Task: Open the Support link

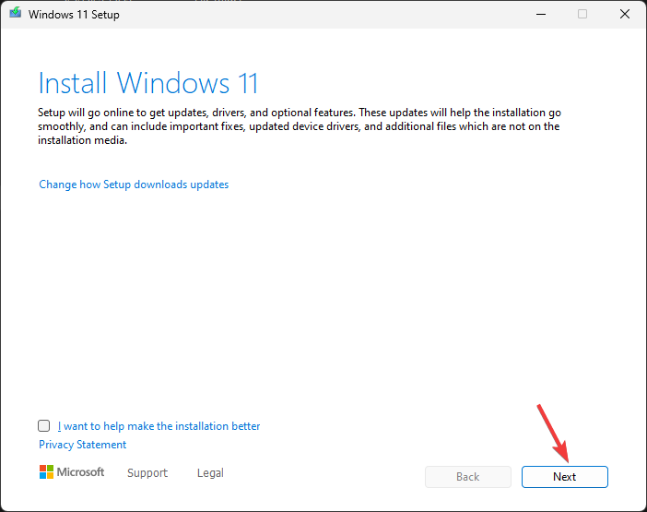Action: pos(147,472)
